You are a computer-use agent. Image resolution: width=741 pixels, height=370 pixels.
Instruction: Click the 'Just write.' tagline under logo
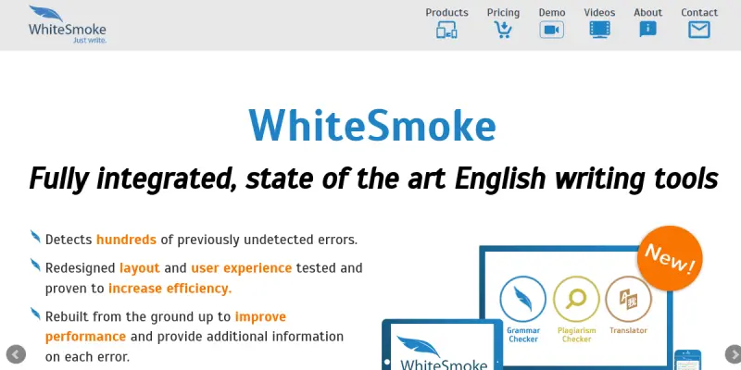[90, 41]
